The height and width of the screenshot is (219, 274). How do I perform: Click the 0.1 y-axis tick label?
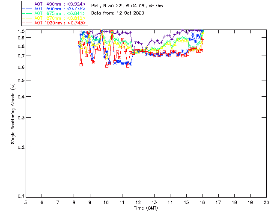click(21, 196)
